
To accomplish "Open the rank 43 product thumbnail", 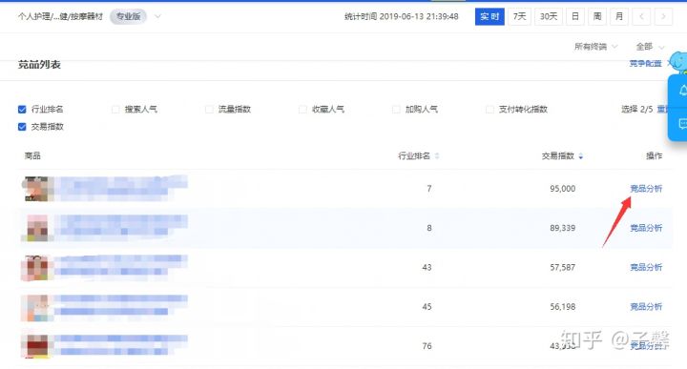I will 37,267.
